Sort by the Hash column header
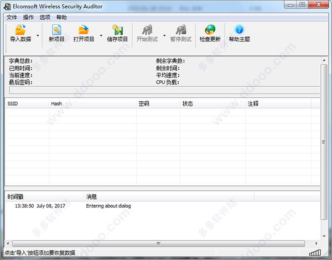Viewport: 332px width, 260px height. pyautogui.click(x=93, y=103)
